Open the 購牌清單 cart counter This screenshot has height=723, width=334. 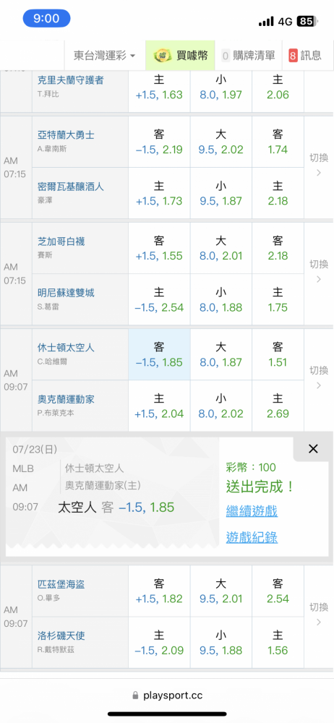coord(226,56)
